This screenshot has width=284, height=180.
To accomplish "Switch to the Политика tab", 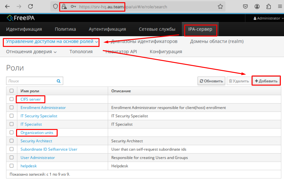I will click(x=65, y=29).
